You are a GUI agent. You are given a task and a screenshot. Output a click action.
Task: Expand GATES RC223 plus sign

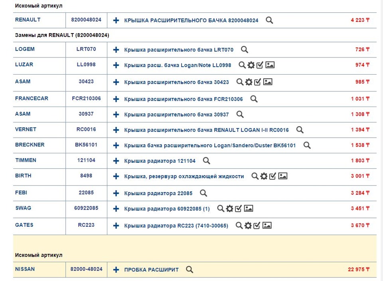tap(116, 226)
